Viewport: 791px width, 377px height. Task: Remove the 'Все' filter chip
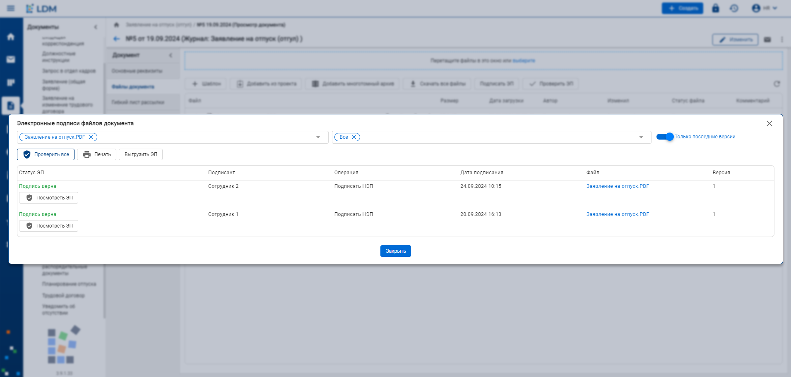[354, 137]
